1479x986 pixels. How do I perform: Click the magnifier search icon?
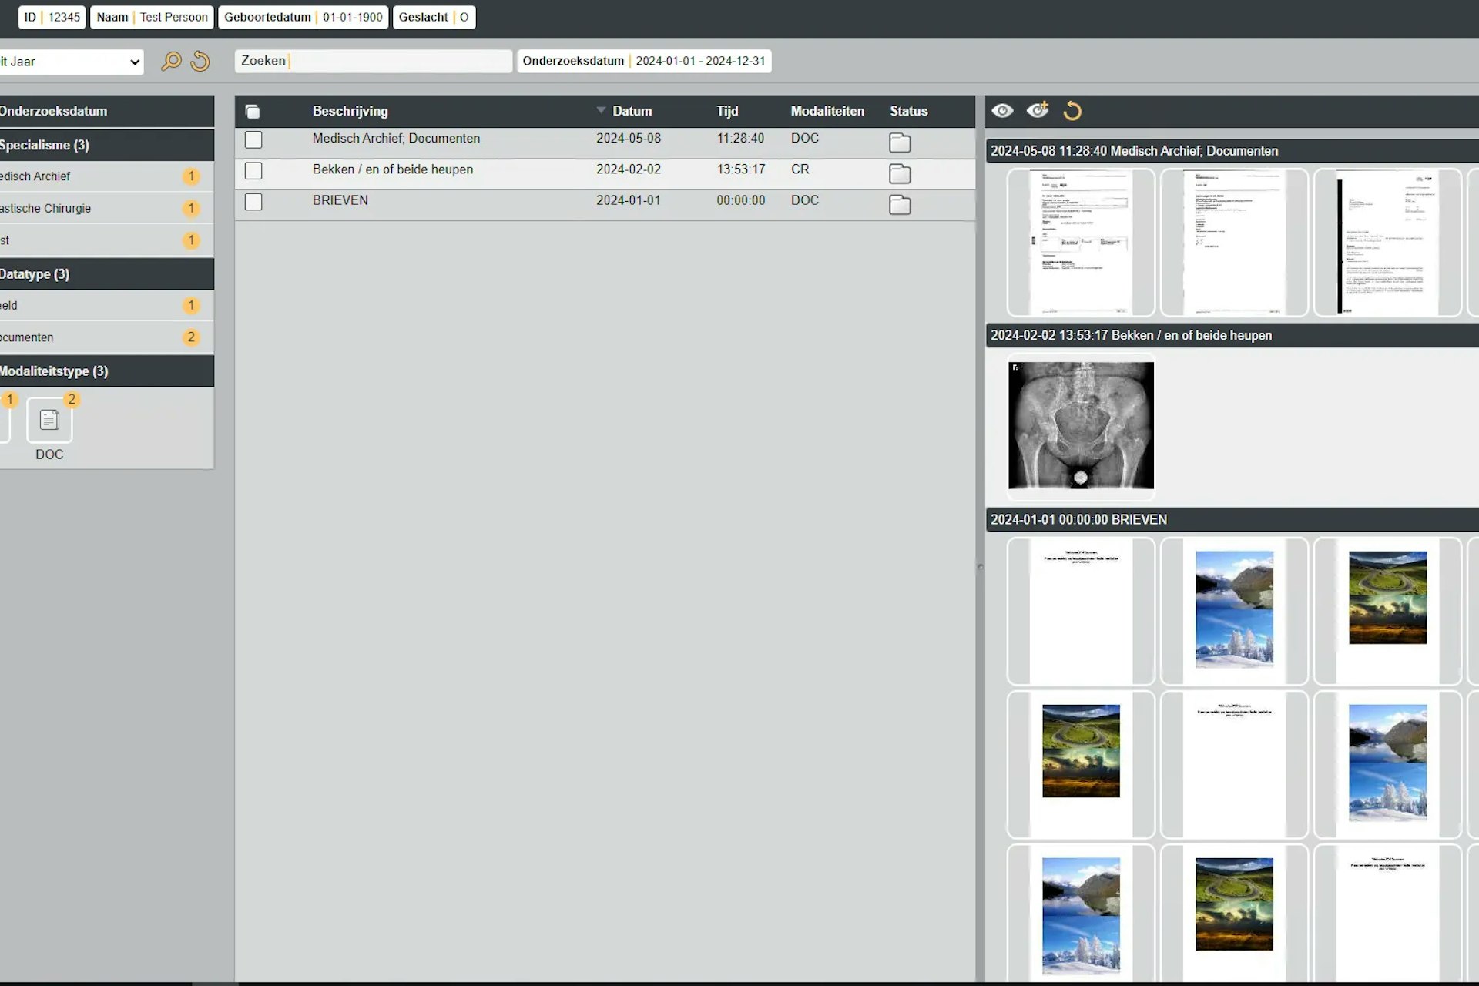tap(171, 61)
